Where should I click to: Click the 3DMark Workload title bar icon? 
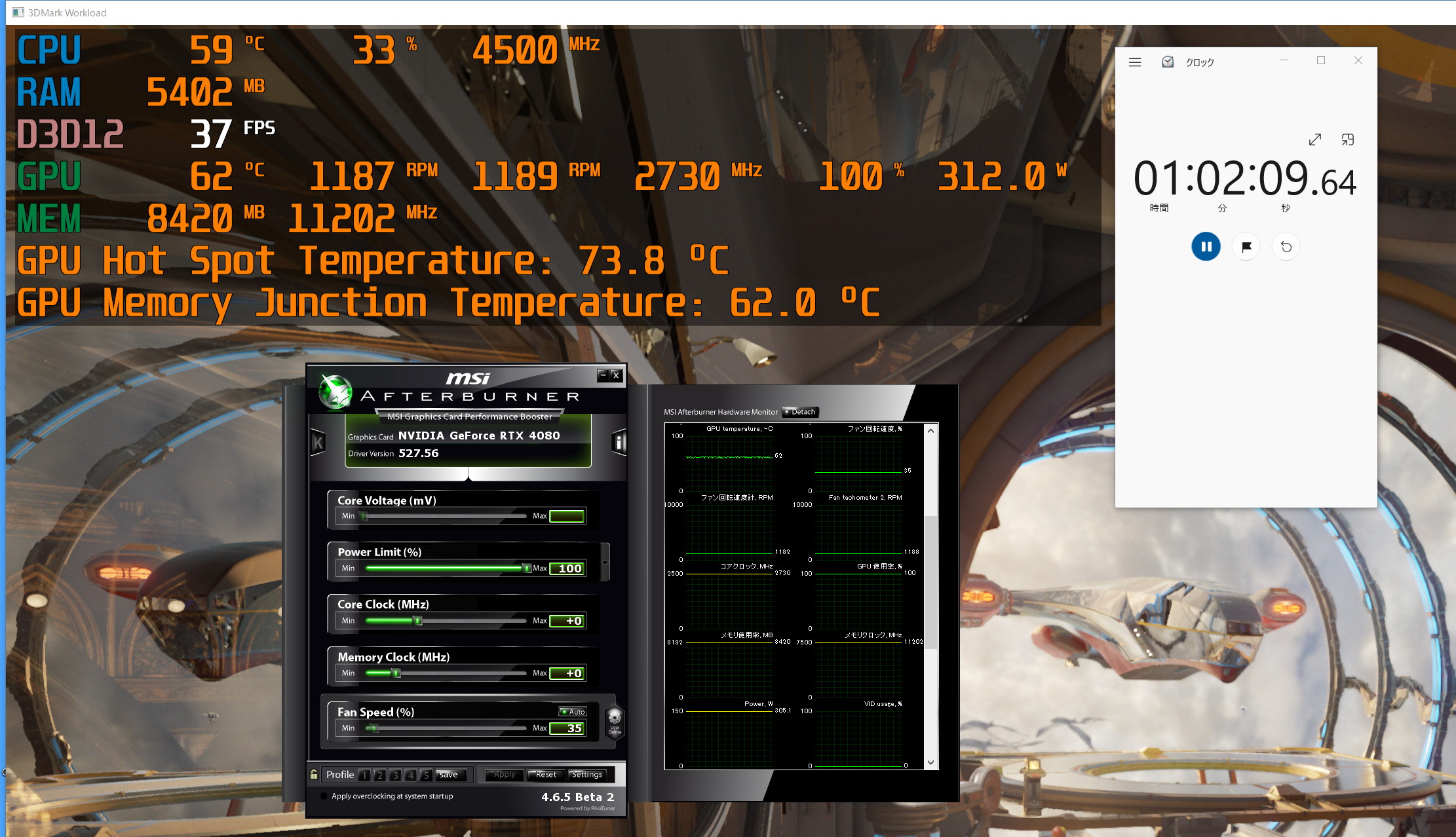(18, 12)
